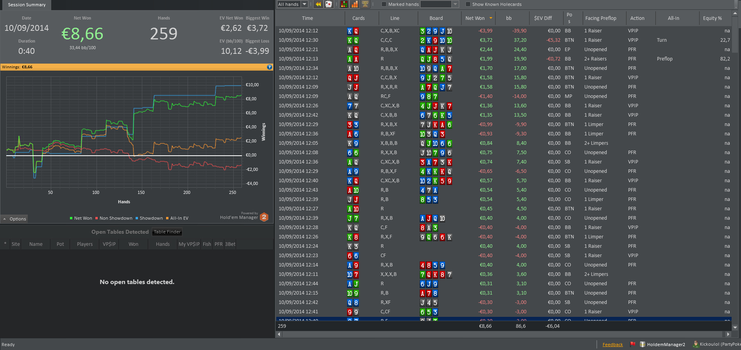Open the Feedback link
The image size is (741, 350).
[612, 345]
